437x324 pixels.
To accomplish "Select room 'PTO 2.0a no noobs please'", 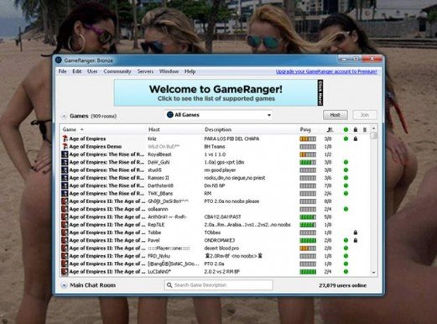I will pos(216,201).
